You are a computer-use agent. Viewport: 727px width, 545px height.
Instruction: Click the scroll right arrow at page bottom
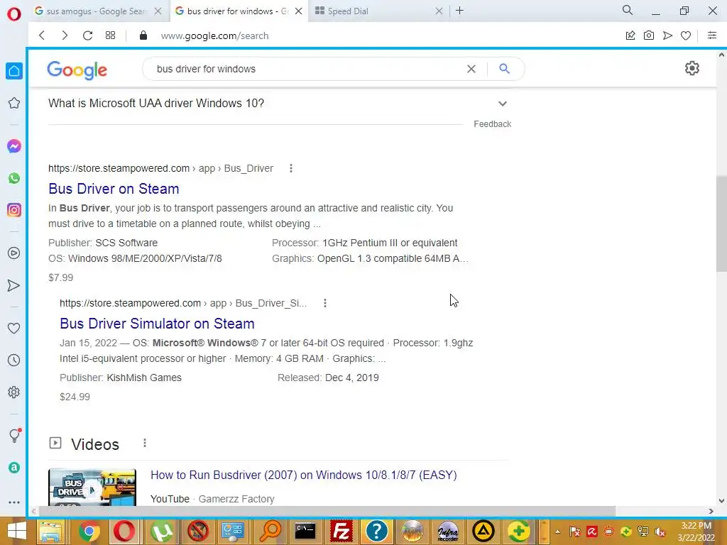pos(711,511)
